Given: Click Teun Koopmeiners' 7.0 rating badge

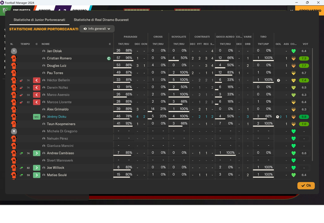Looking at the screenshot, I should 304,124.
